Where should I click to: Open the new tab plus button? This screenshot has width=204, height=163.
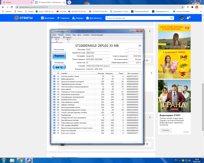69,2
